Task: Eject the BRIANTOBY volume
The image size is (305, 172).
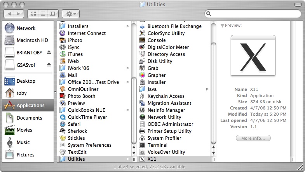Action: tap(49, 52)
